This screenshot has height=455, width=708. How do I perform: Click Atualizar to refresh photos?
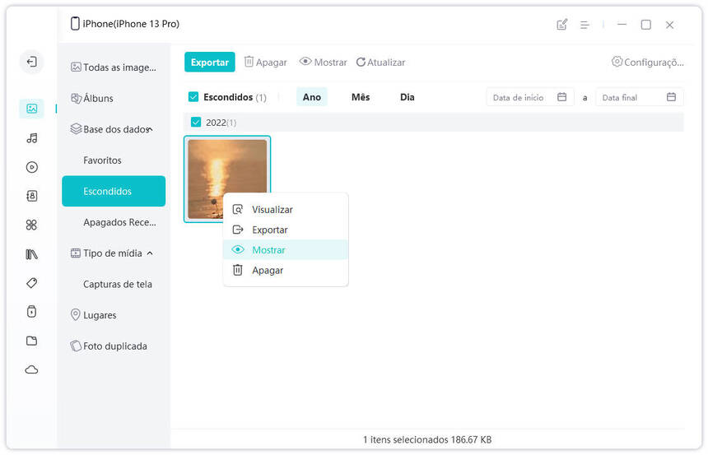[380, 63]
